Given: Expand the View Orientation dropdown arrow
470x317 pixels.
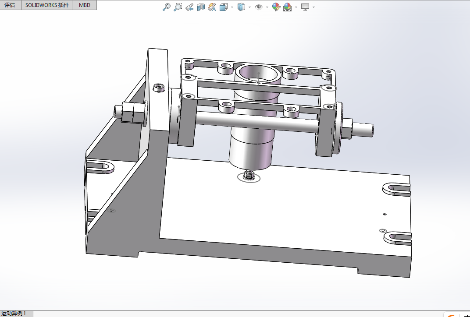Looking at the screenshot, I should 232,7.
